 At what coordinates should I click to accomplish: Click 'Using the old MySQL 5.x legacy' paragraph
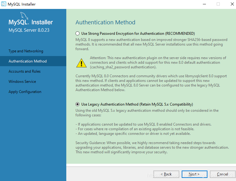[147, 113]
